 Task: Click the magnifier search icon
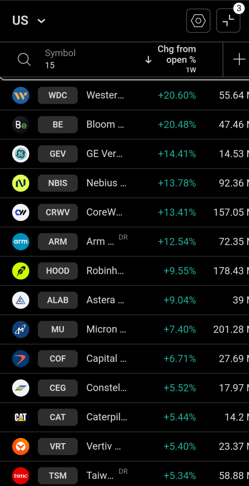tap(24, 59)
